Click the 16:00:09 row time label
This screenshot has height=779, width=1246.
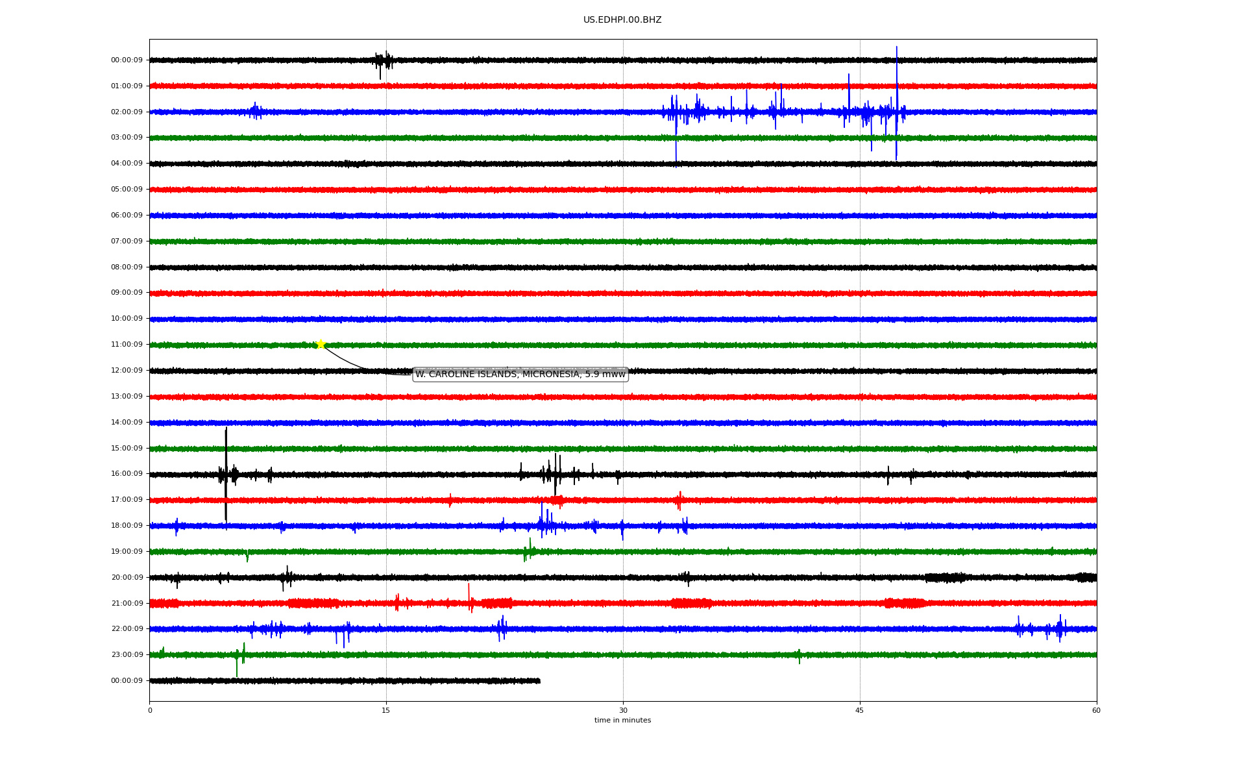pyautogui.click(x=127, y=474)
